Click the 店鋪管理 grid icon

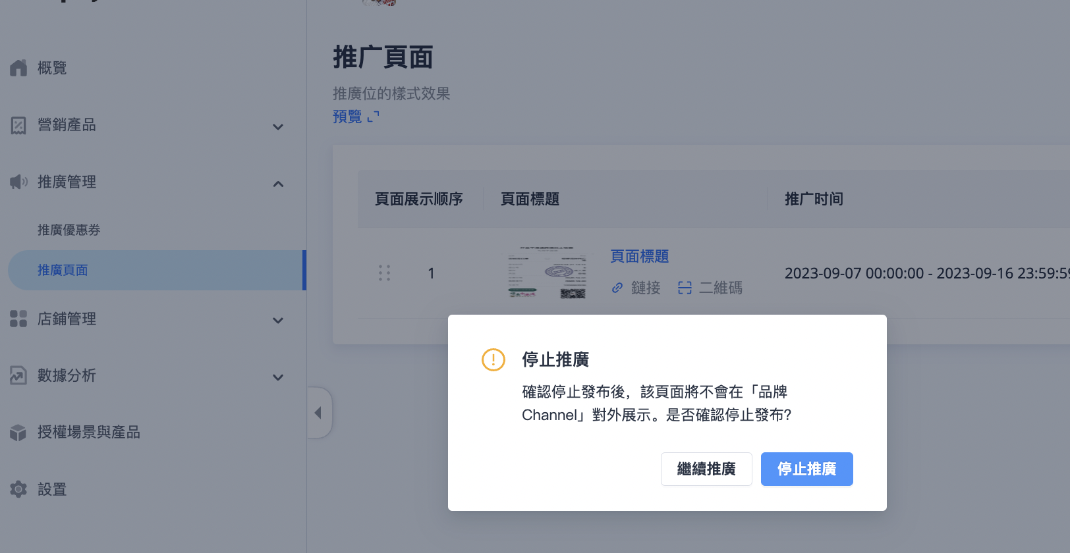click(x=18, y=319)
